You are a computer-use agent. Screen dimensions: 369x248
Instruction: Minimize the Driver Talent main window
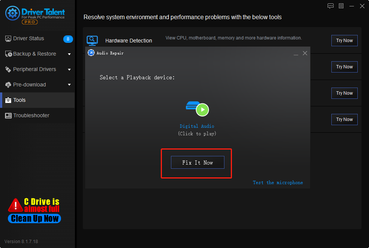click(x=352, y=6)
